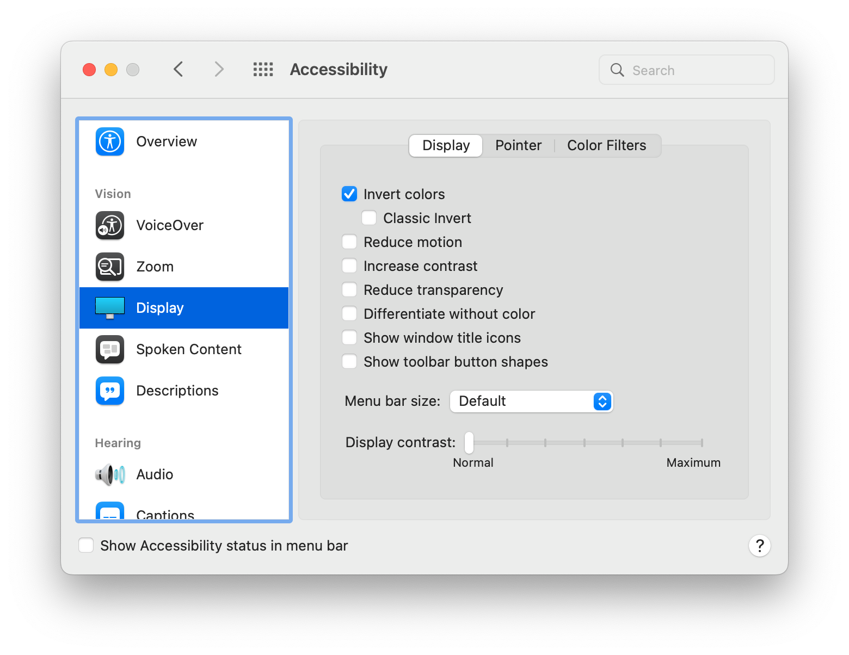
Task: Check Reduce motion
Action: pyautogui.click(x=349, y=242)
